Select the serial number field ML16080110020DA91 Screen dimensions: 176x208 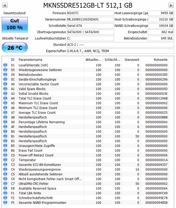click(x=90, y=19)
